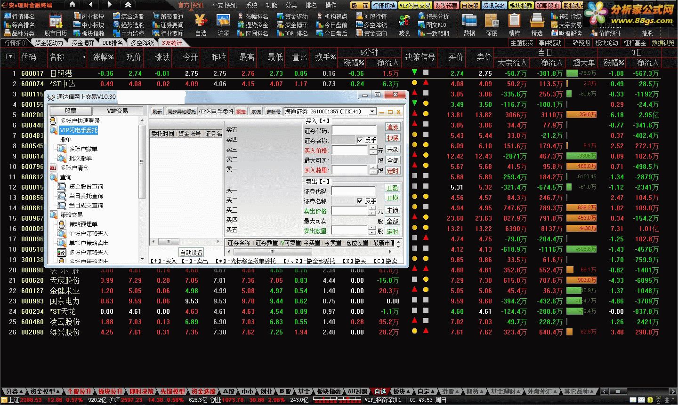Expand 资金模型 bottom tab arrow
This screenshot has height=405, width=678.
pyautogui.click(x=58, y=391)
